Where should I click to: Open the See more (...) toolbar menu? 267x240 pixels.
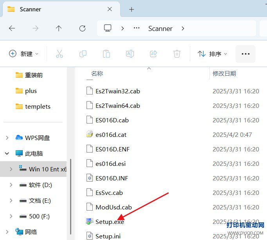[245, 54]
